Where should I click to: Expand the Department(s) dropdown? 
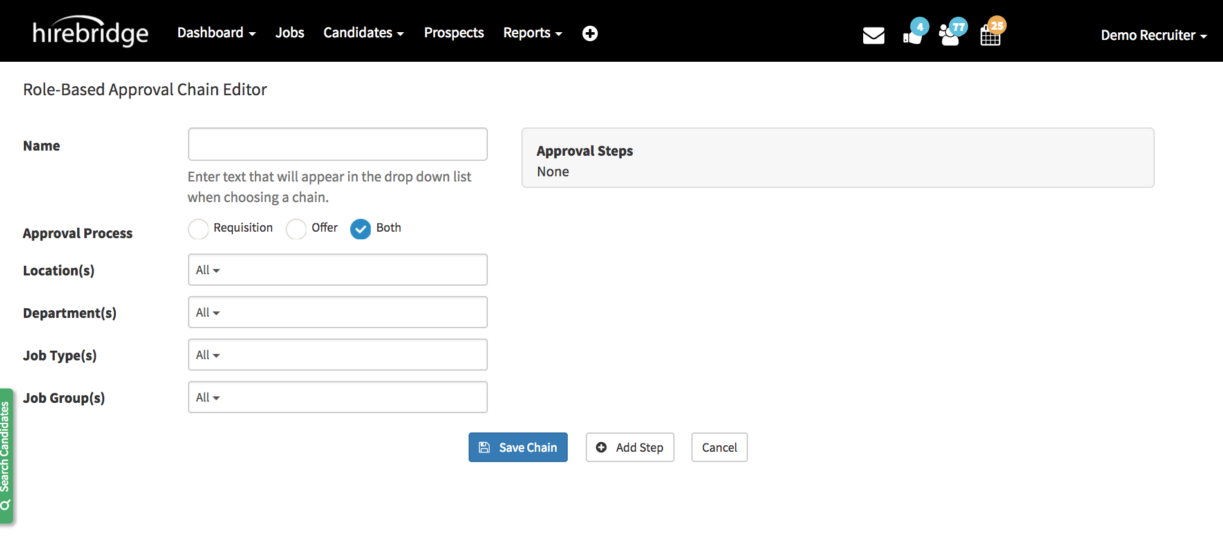[337, 312]
